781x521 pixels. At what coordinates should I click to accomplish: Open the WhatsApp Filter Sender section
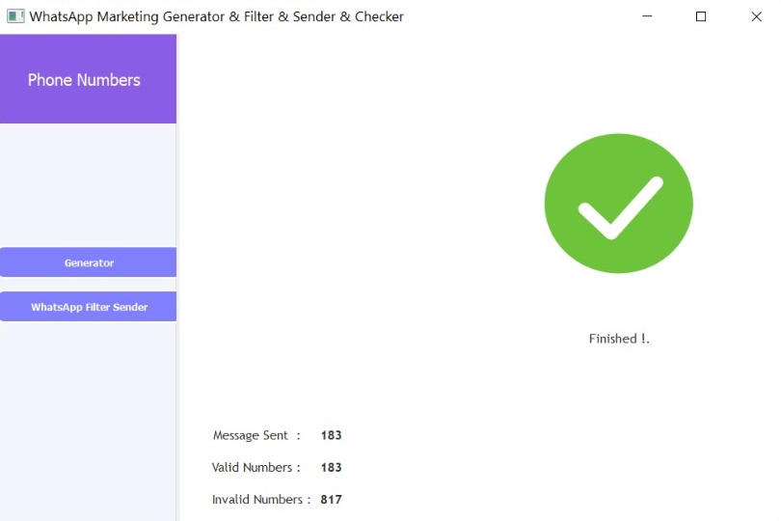[x=88, y=307]
